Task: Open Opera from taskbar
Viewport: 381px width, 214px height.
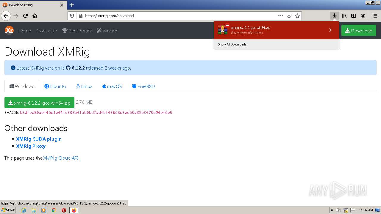Action: [x=64, y=210]
